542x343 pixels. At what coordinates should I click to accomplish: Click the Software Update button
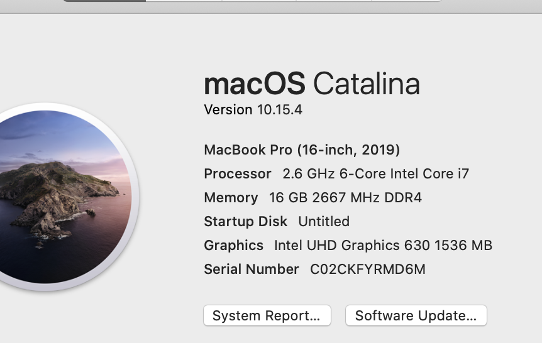point(416,315)
